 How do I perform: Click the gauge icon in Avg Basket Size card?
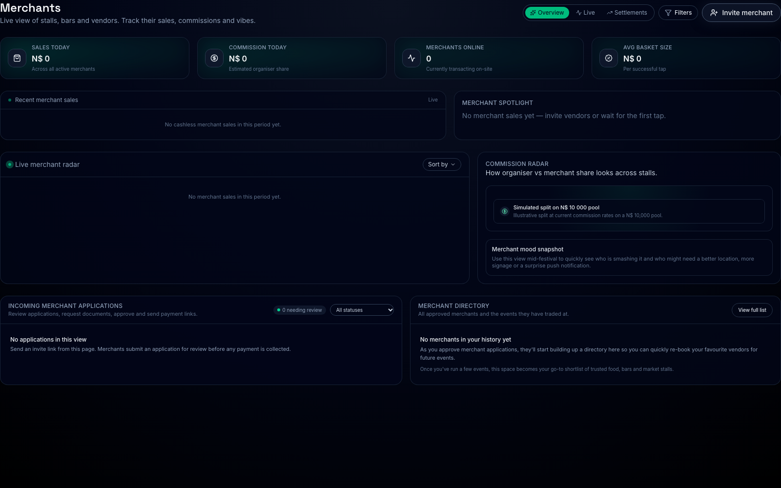[609, 58]
